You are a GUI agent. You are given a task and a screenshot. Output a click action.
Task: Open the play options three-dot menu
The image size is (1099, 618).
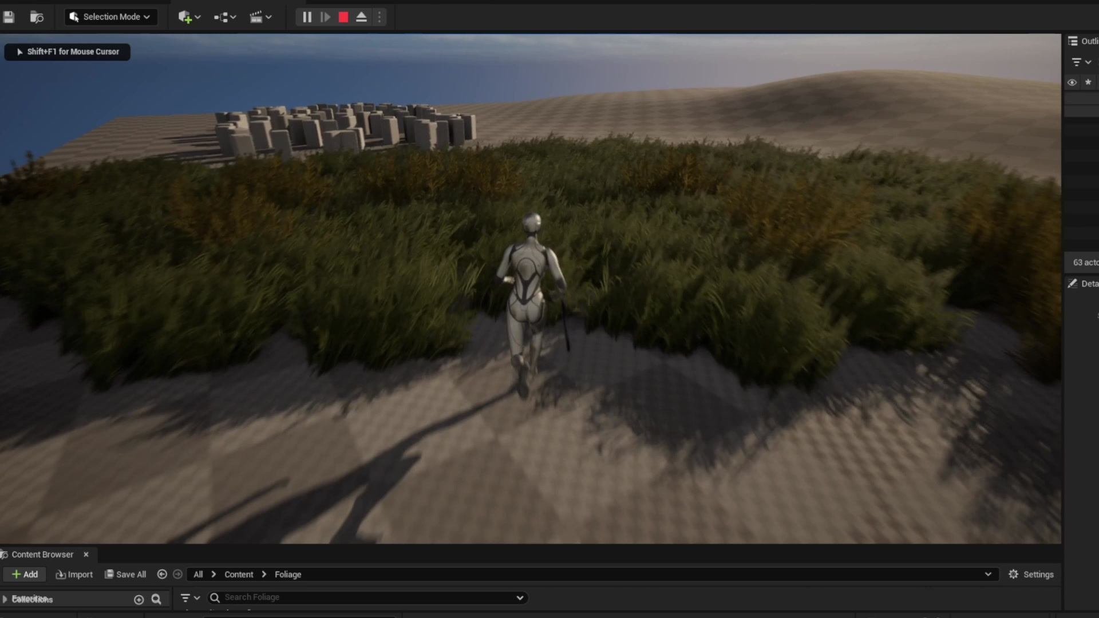point(379,17)
